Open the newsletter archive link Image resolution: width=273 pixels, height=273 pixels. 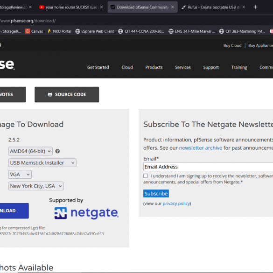coord(201,148)
